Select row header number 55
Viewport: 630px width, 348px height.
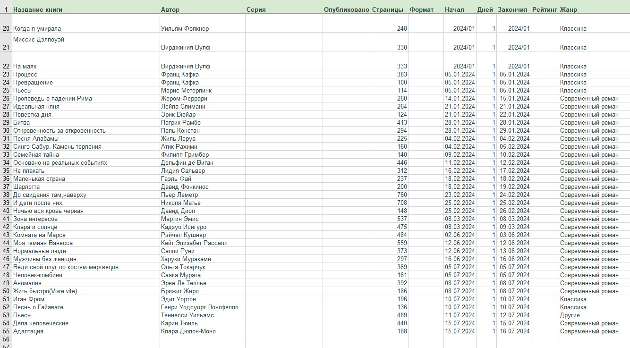tap(6, 331)
